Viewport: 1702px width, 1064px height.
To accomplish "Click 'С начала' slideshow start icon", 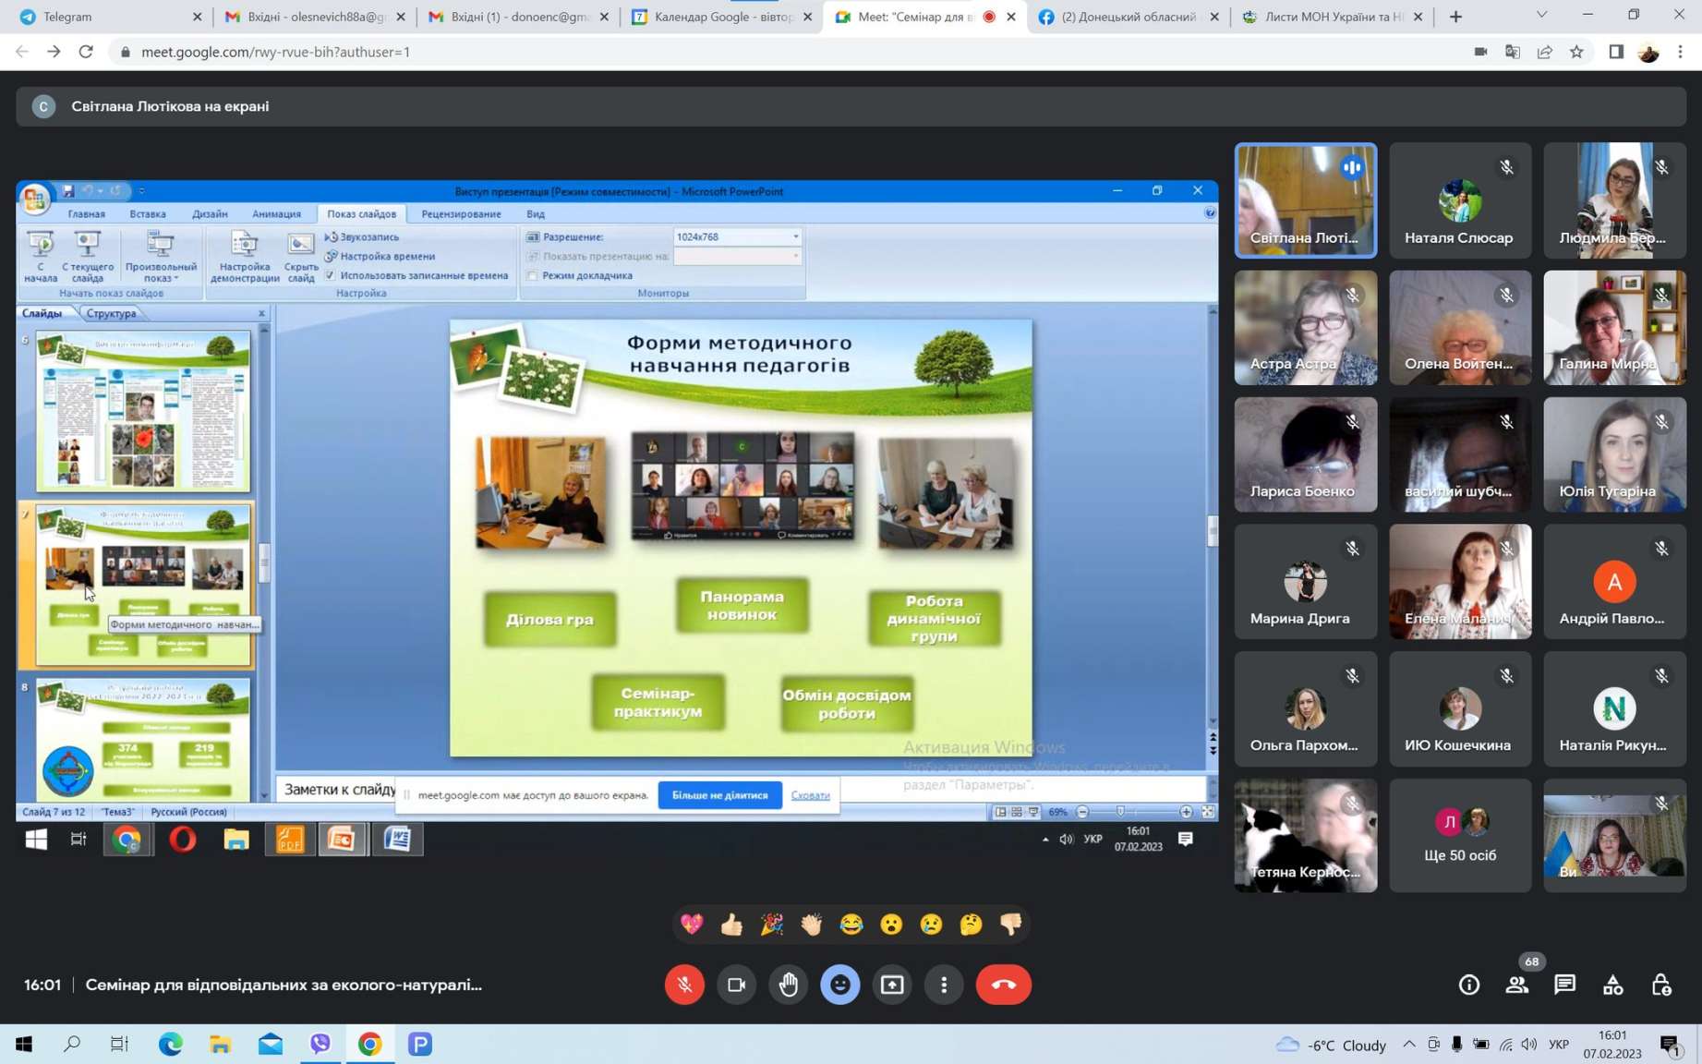I will 41,256.
